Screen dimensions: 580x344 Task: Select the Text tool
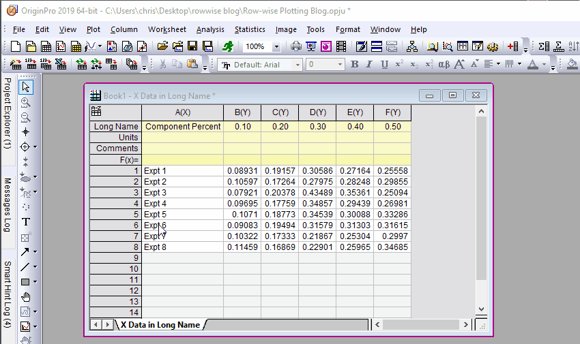click(25, 222)
